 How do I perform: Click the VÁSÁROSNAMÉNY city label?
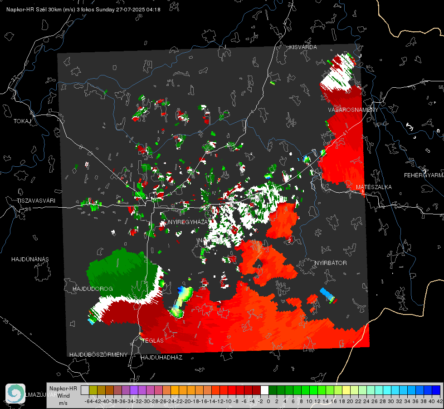click(353, 110)
